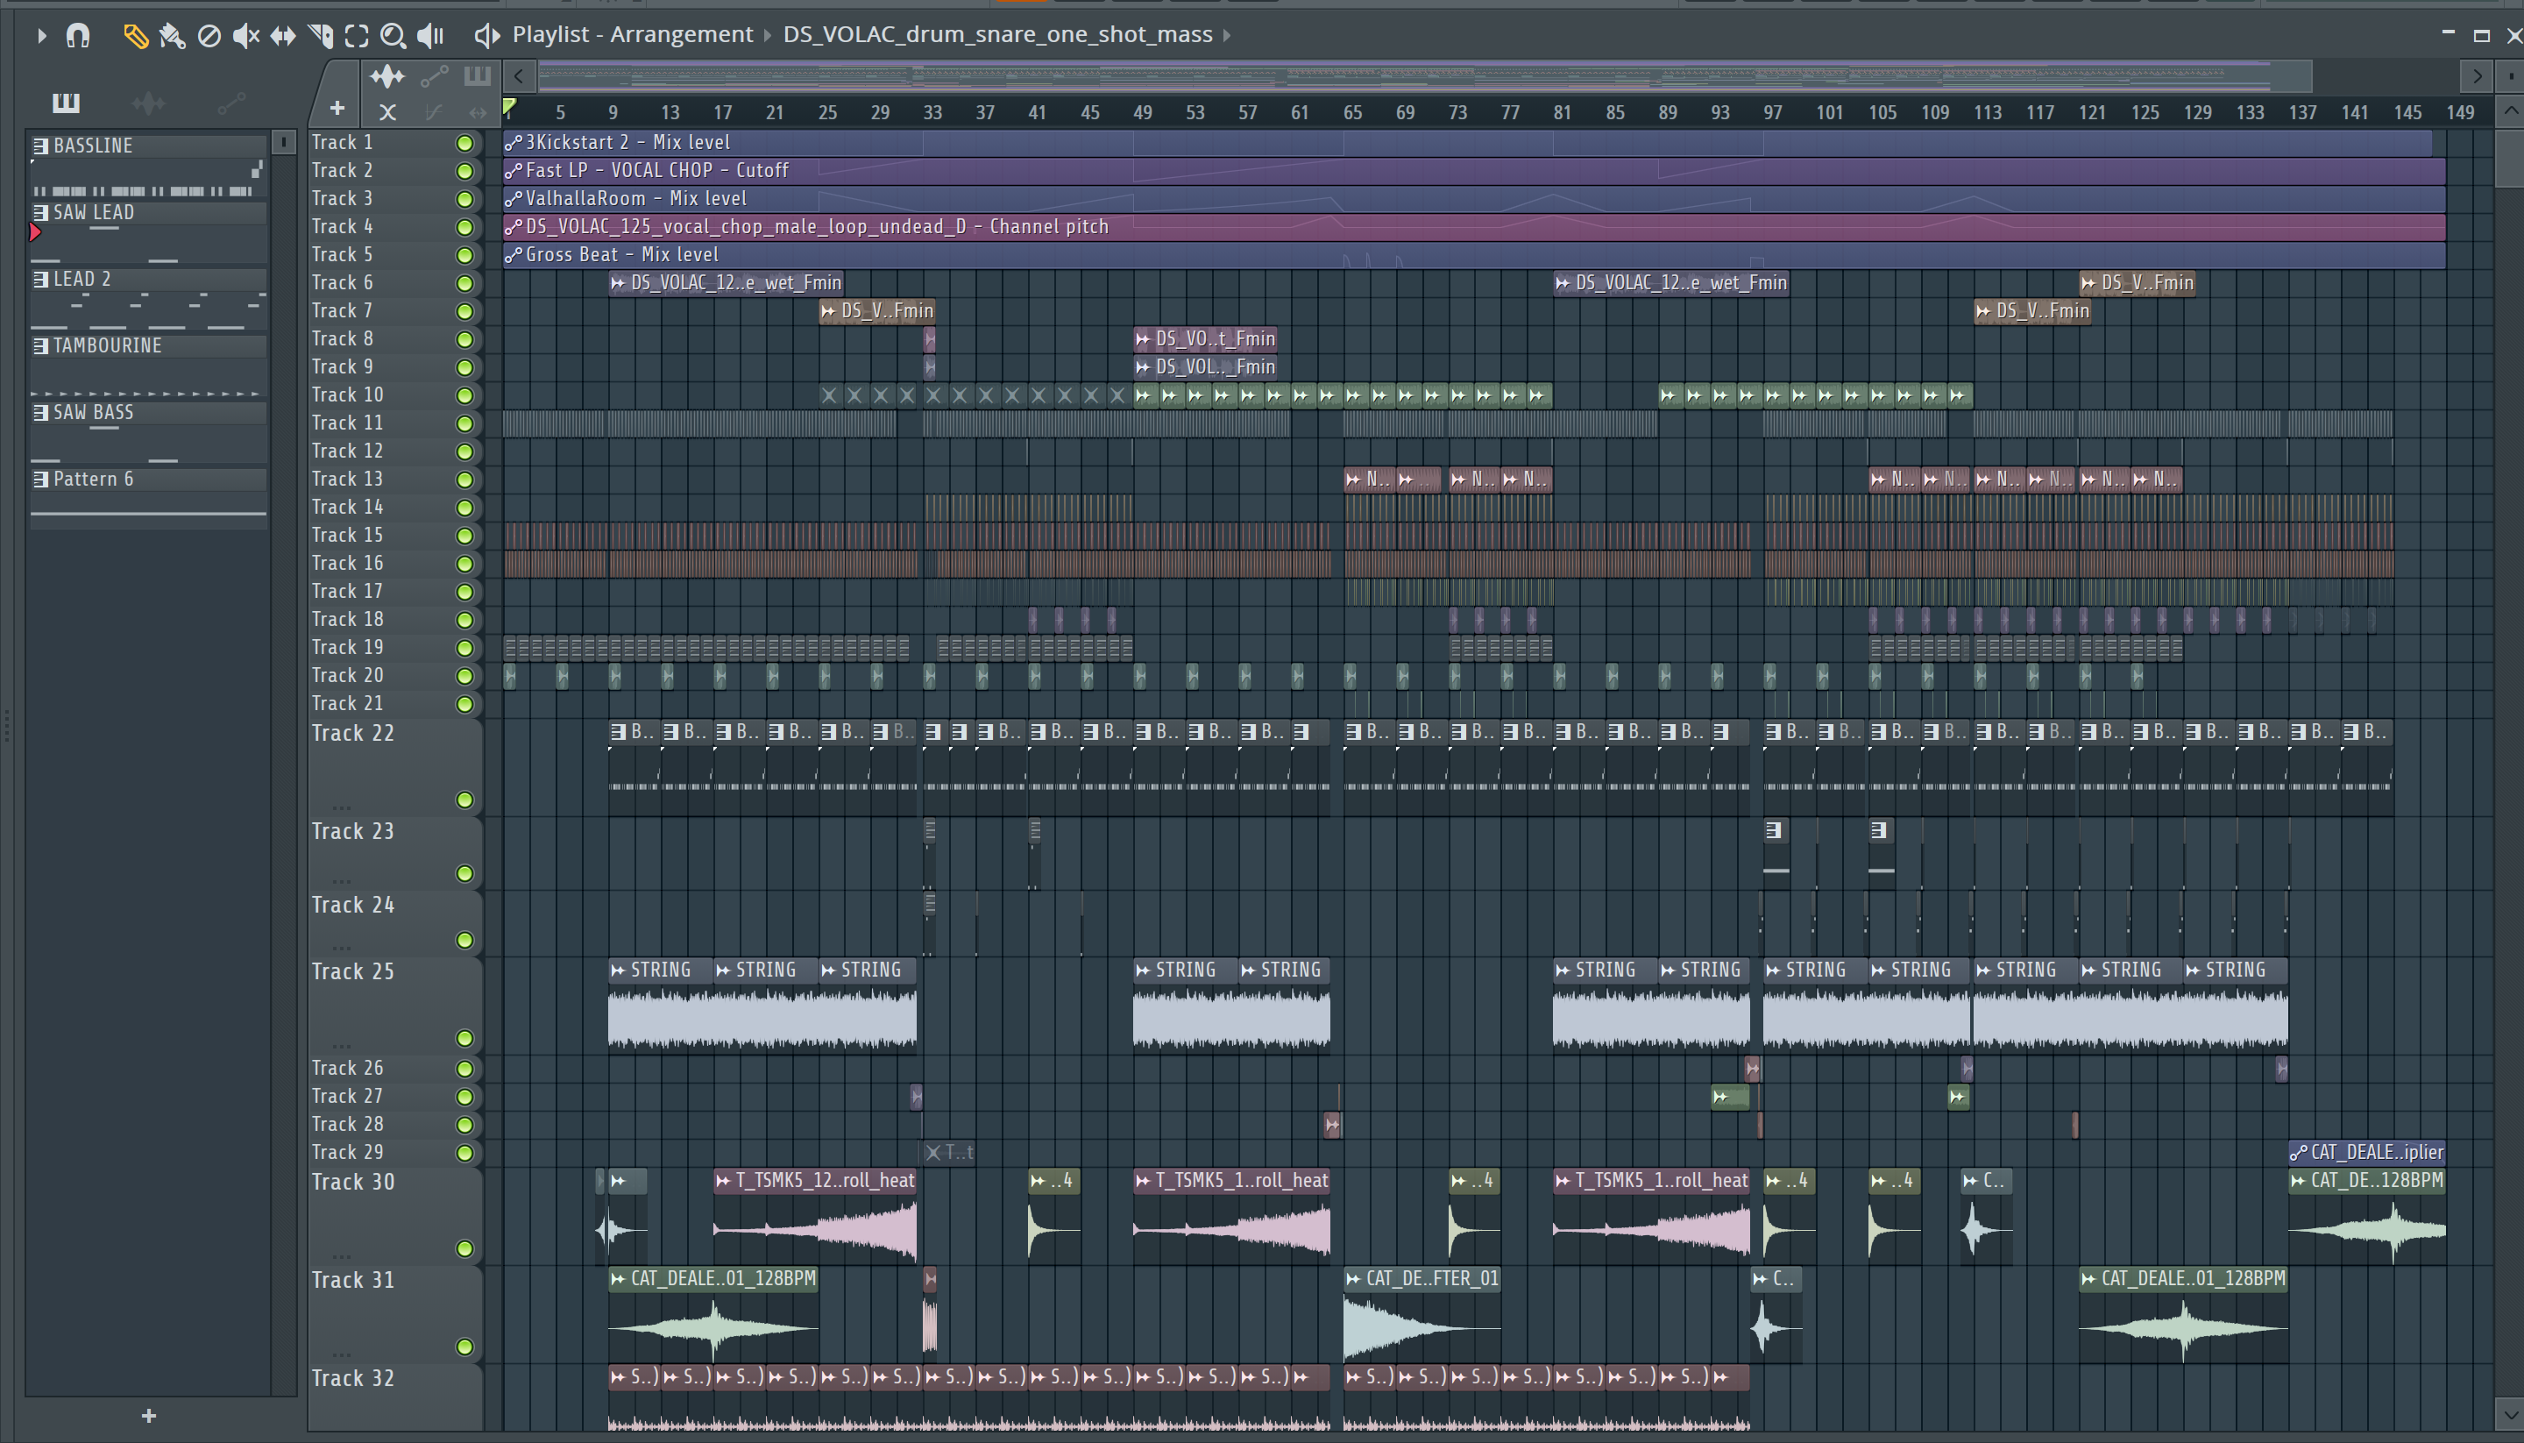Click the automation focus icon above tracks
Viewport: 2524px width, 1443px height.
pyautogui.click(x=434, y=76)
